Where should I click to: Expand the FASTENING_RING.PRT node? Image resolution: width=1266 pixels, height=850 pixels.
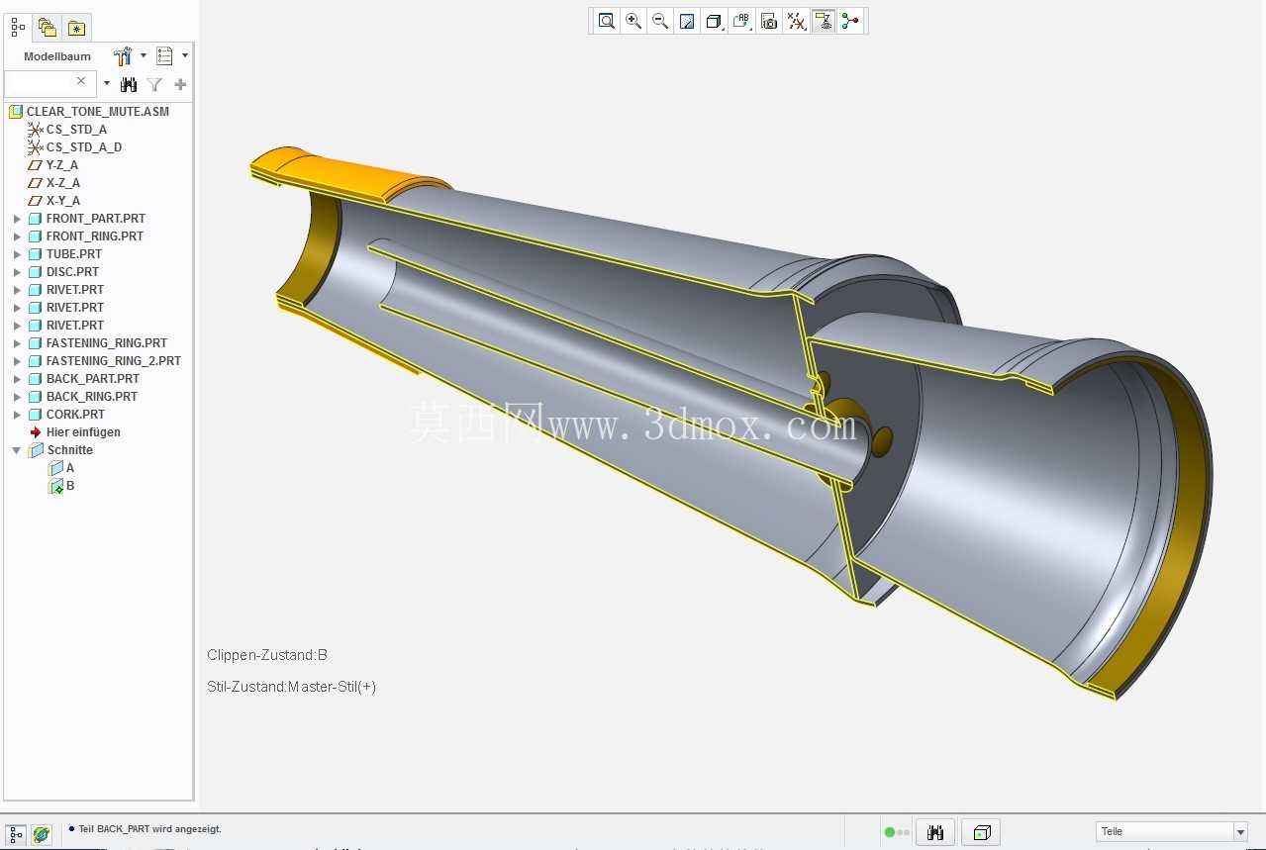coord(17,343)
